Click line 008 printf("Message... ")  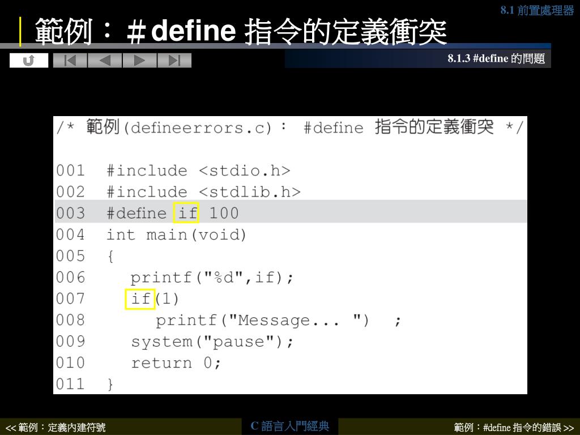228,321
